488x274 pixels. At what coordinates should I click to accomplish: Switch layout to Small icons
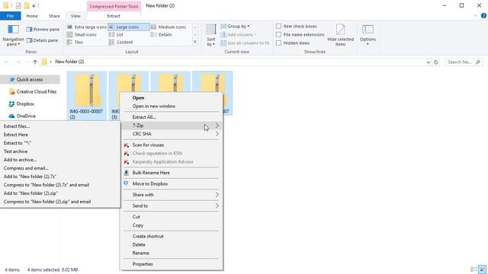[82, 34]
